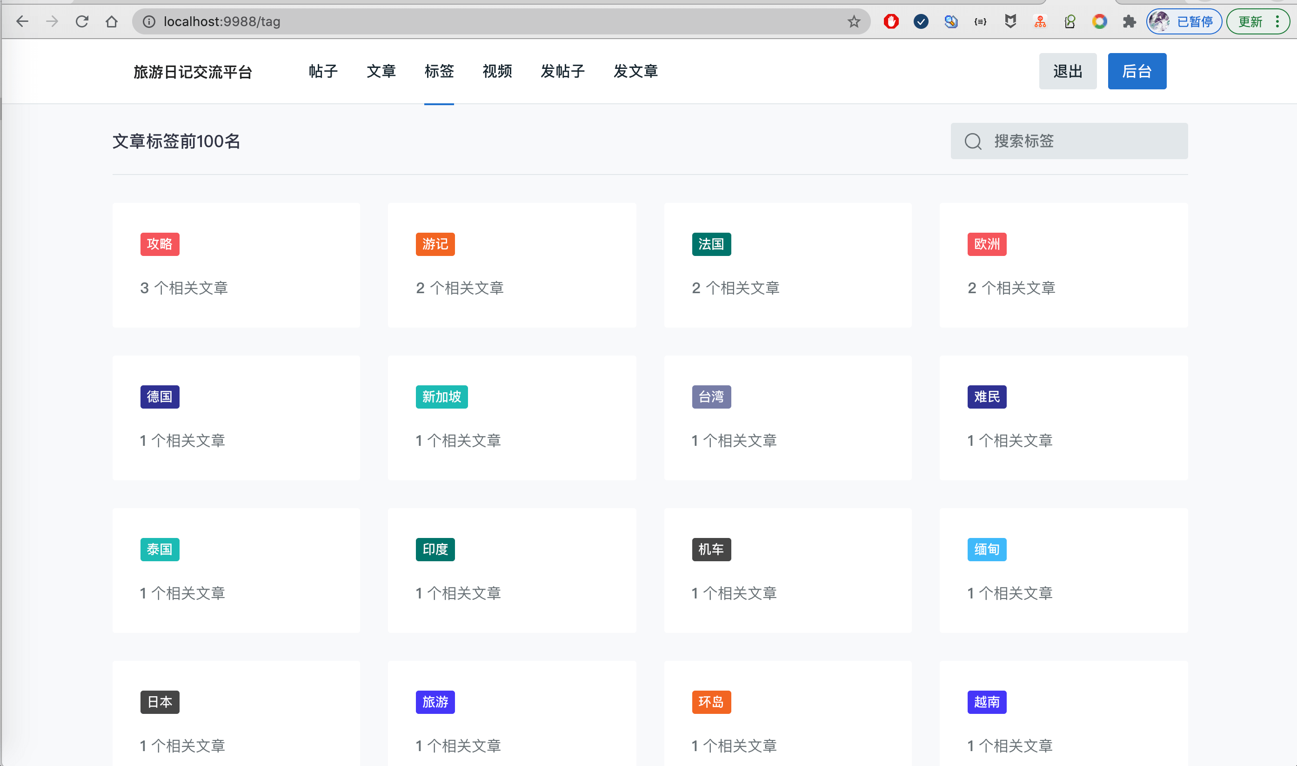Click the light blue 缅甸 tag badge
Viewport: 1297px width, 766px height.
(986, 549)
